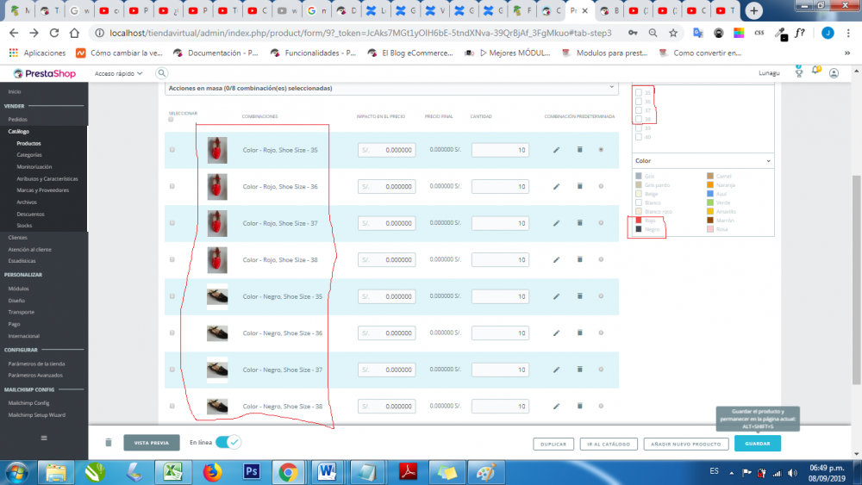Open the Módulos sidebar item

click(x=19, y=289)
